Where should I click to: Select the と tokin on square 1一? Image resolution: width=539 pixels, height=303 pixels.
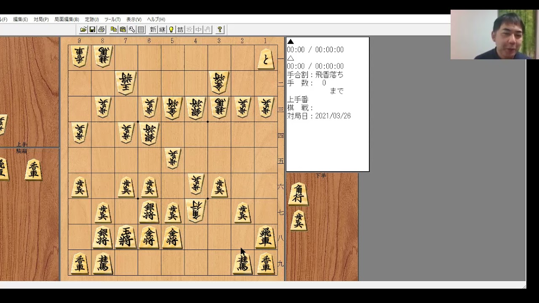point(265,59)
